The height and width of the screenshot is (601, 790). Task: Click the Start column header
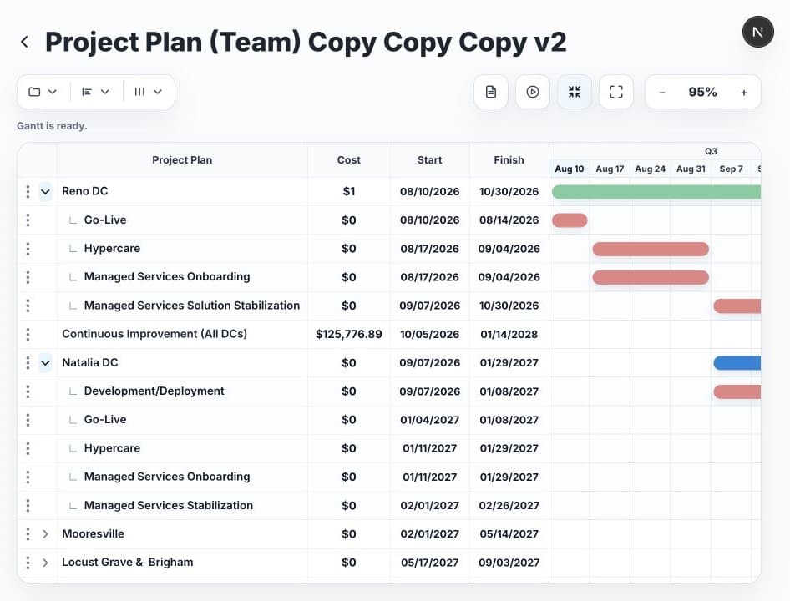429,160
